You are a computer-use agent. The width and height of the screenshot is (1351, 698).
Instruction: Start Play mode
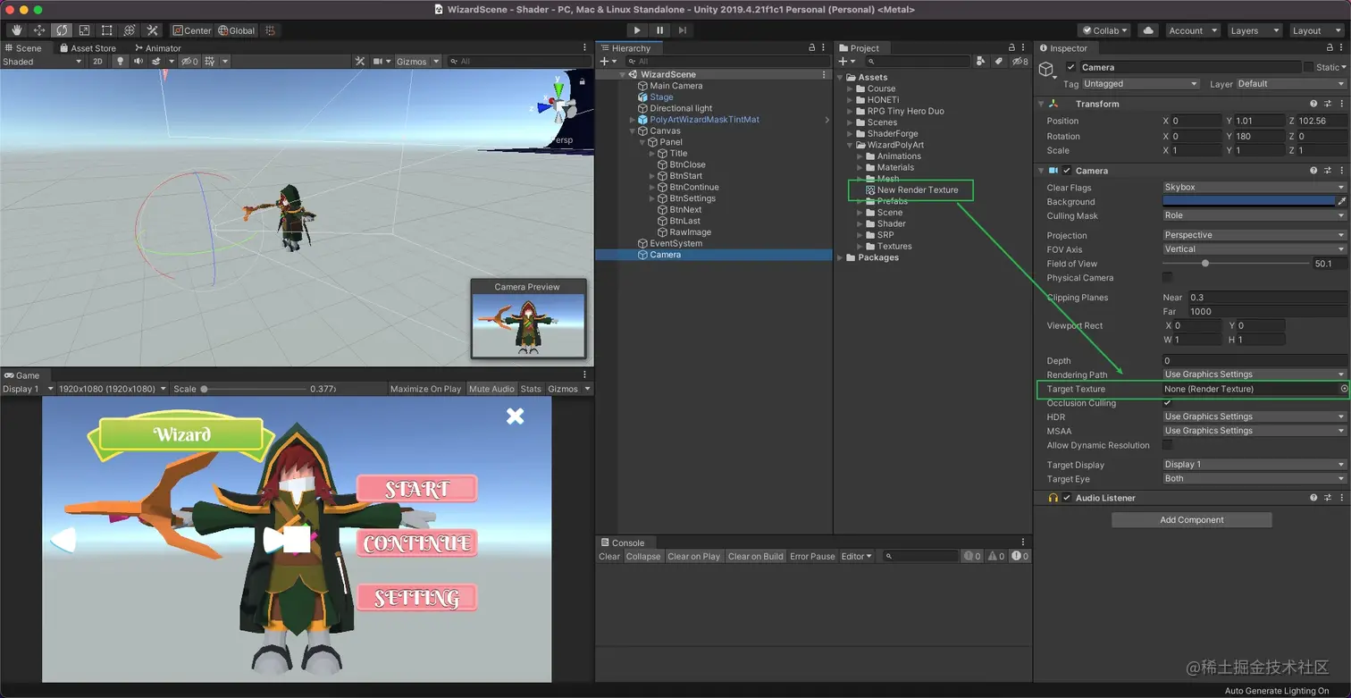click(x=637, y=30)
